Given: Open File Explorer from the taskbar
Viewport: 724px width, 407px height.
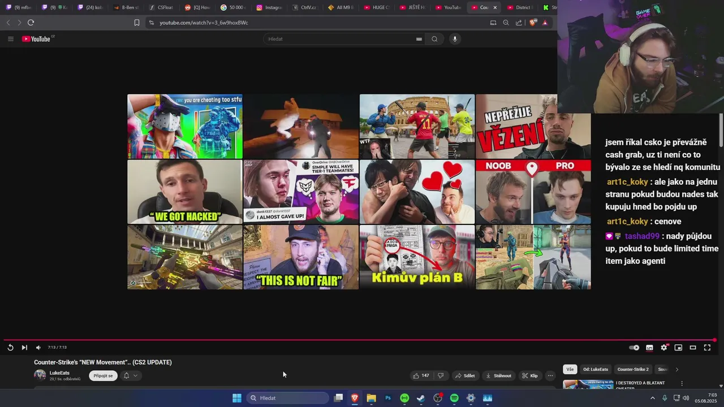Looking at the screenshot, I should (x=371, y=398).
